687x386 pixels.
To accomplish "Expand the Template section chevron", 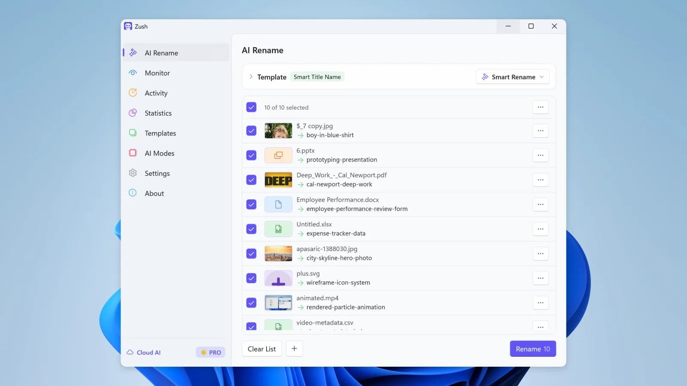I will pyautogui.click(x=251, y=77).
